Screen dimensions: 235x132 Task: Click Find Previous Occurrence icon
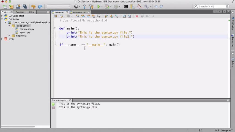(x=83, y=16)
